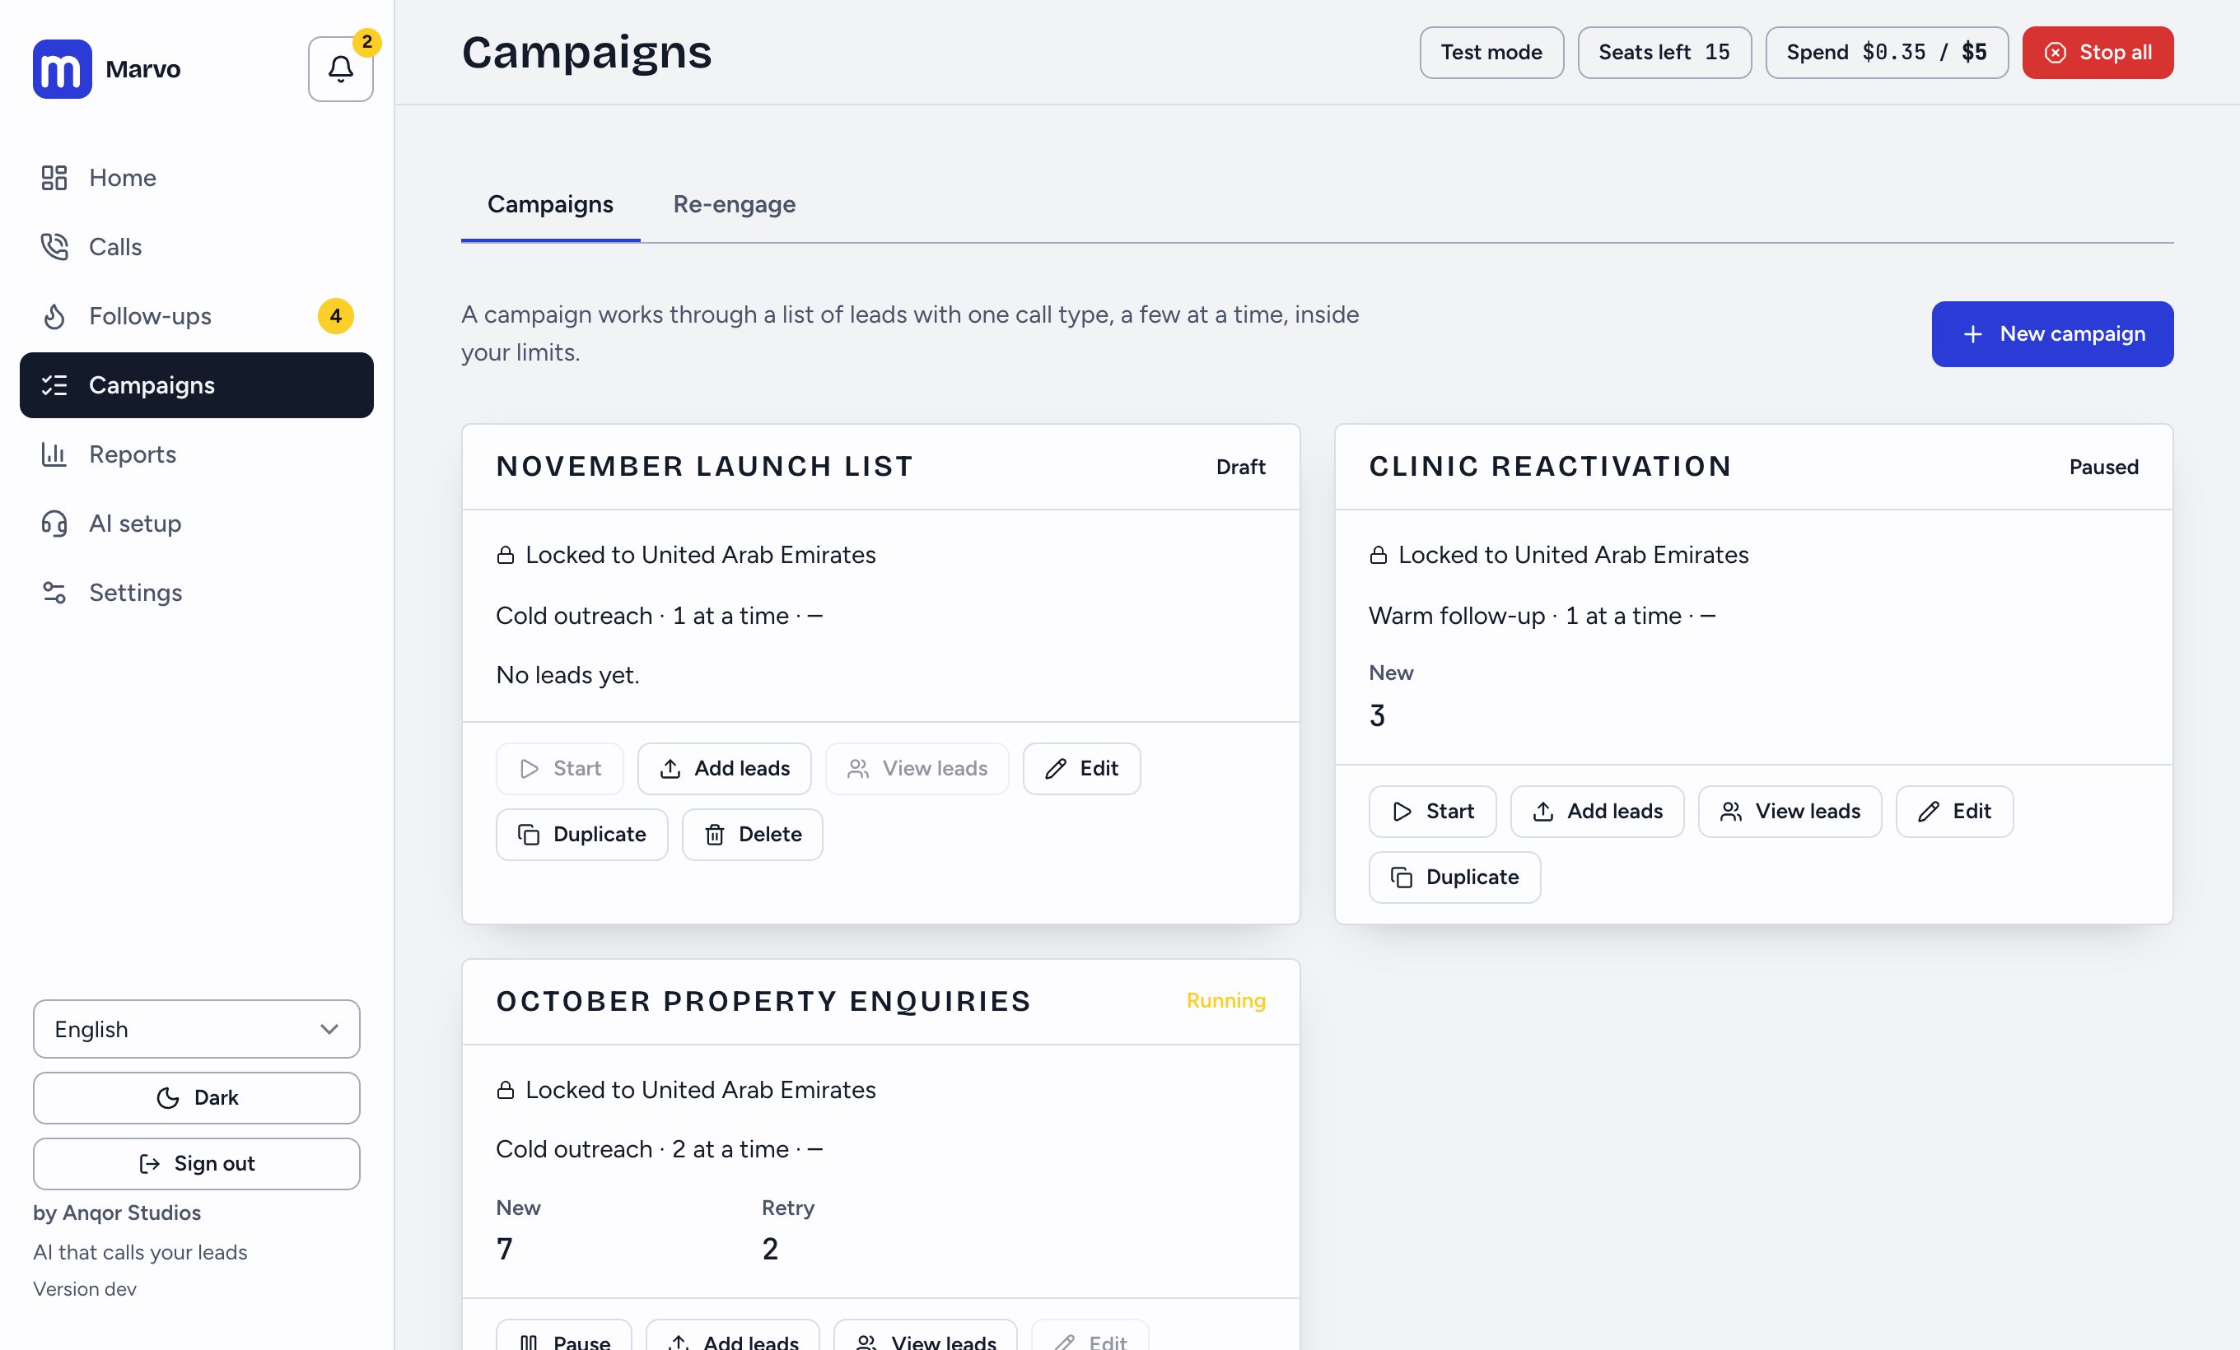Switch to the Re-engage tab

pos(734,204)
